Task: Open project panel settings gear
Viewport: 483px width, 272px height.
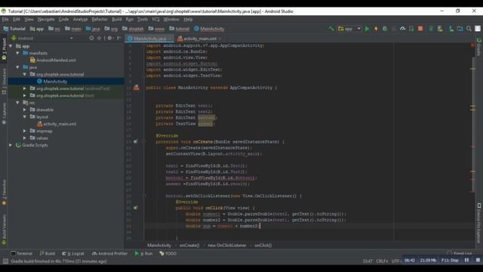Action: pyautogui.click(x=109, y=39)
